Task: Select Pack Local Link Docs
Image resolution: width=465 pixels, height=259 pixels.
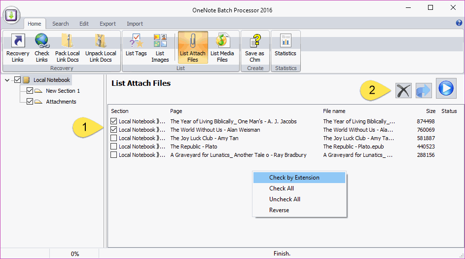Action: [68, 48]
